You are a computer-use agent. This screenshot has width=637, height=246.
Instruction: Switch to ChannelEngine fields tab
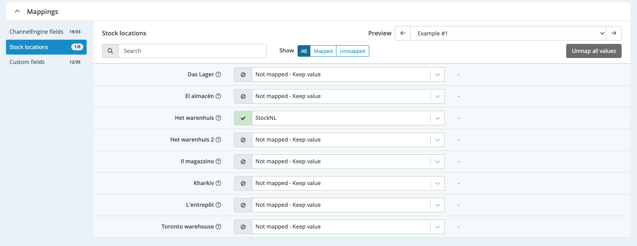coord(46,32)
